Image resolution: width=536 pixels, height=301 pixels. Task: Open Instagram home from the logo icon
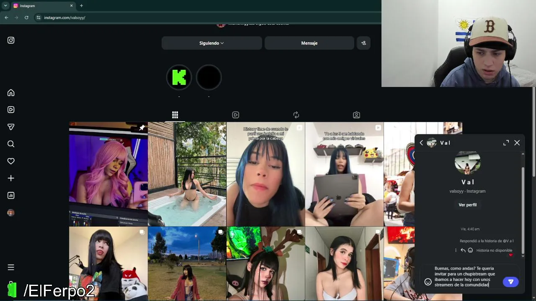[11, 40]
